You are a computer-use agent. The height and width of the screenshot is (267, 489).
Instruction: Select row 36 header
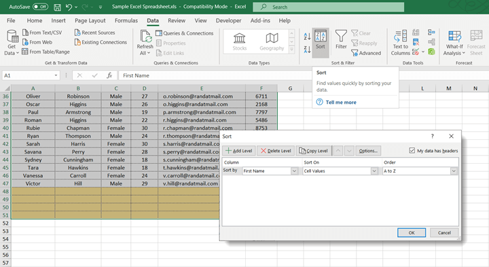click(5, 96)
